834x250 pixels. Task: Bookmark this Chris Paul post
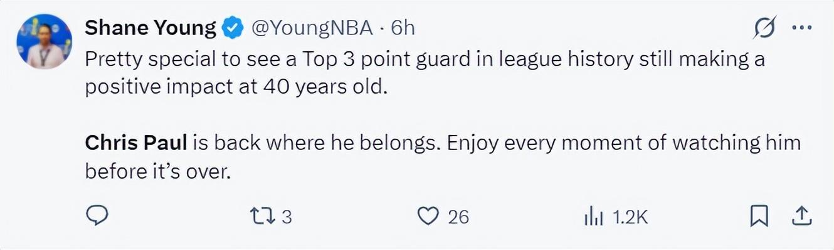(759, 216)
